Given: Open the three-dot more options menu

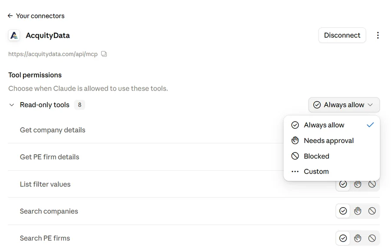Looking at the screenshot, I should tap(378, 35).
